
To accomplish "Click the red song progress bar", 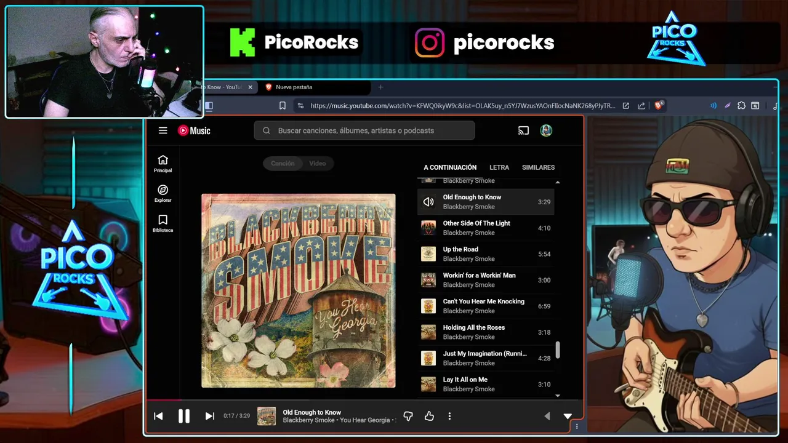I will click(163, 401).
